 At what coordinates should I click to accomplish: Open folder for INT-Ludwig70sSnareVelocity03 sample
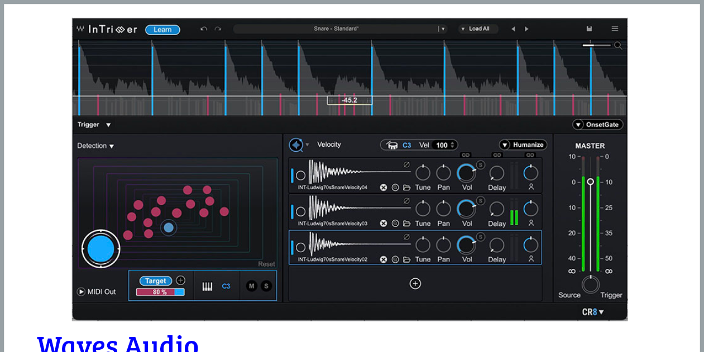tap(406, 223)
